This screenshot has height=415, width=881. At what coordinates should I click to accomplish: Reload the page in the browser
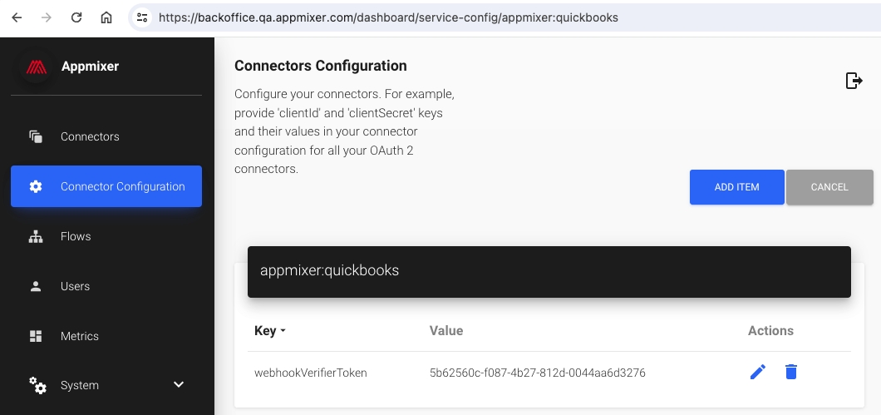(x=76, y=17)
